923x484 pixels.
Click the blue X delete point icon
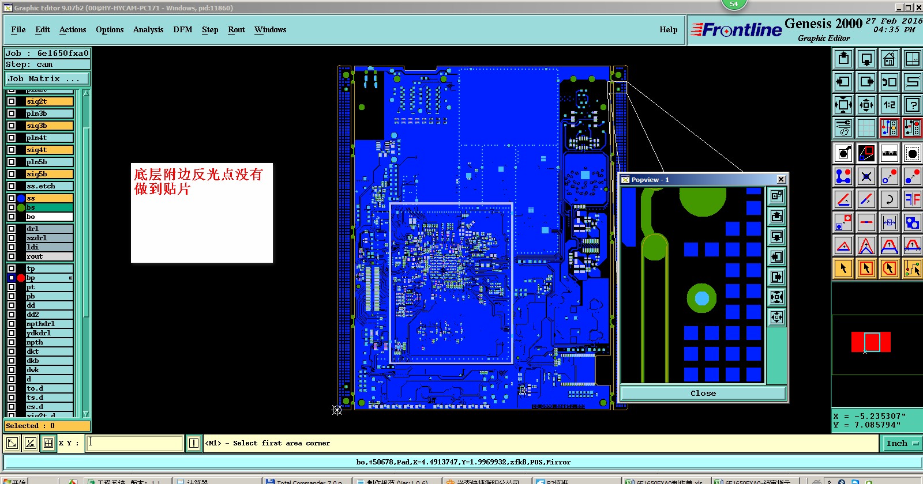click(x=866, y=176)
